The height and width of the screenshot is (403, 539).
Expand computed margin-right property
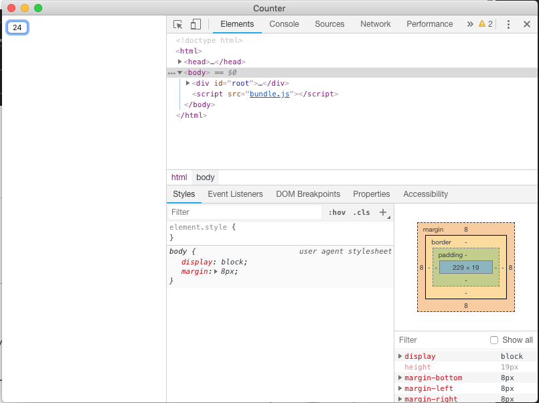coord(400,399)
